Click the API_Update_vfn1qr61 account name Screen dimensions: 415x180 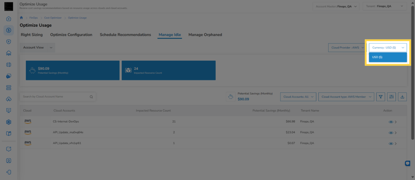[x=67, y=143]
